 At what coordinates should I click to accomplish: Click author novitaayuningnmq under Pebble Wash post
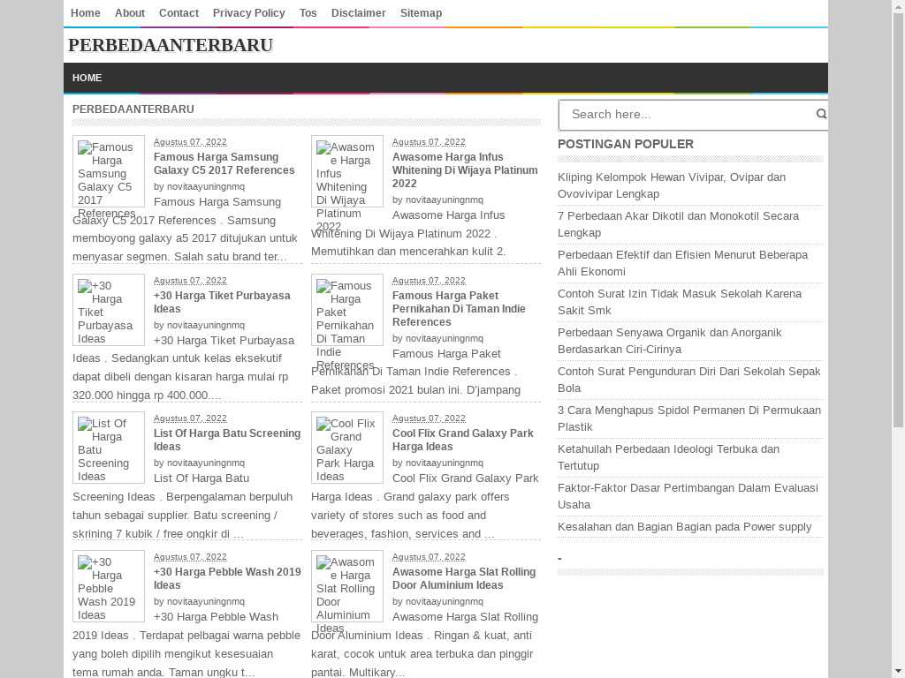click(x=205, y=601)
